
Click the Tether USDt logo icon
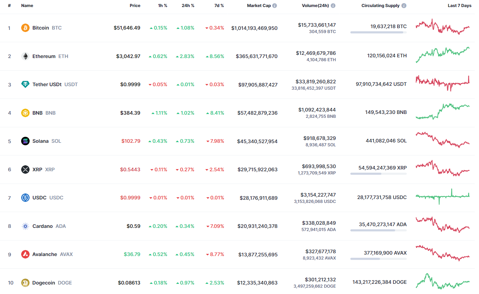(25, 84)
